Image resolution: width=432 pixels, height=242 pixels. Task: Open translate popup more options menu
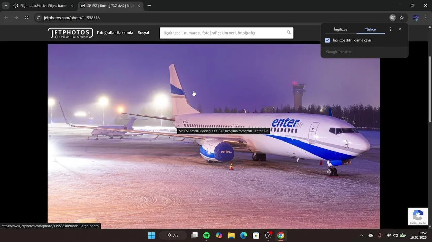pyautogui.click(x=390, y=29)
